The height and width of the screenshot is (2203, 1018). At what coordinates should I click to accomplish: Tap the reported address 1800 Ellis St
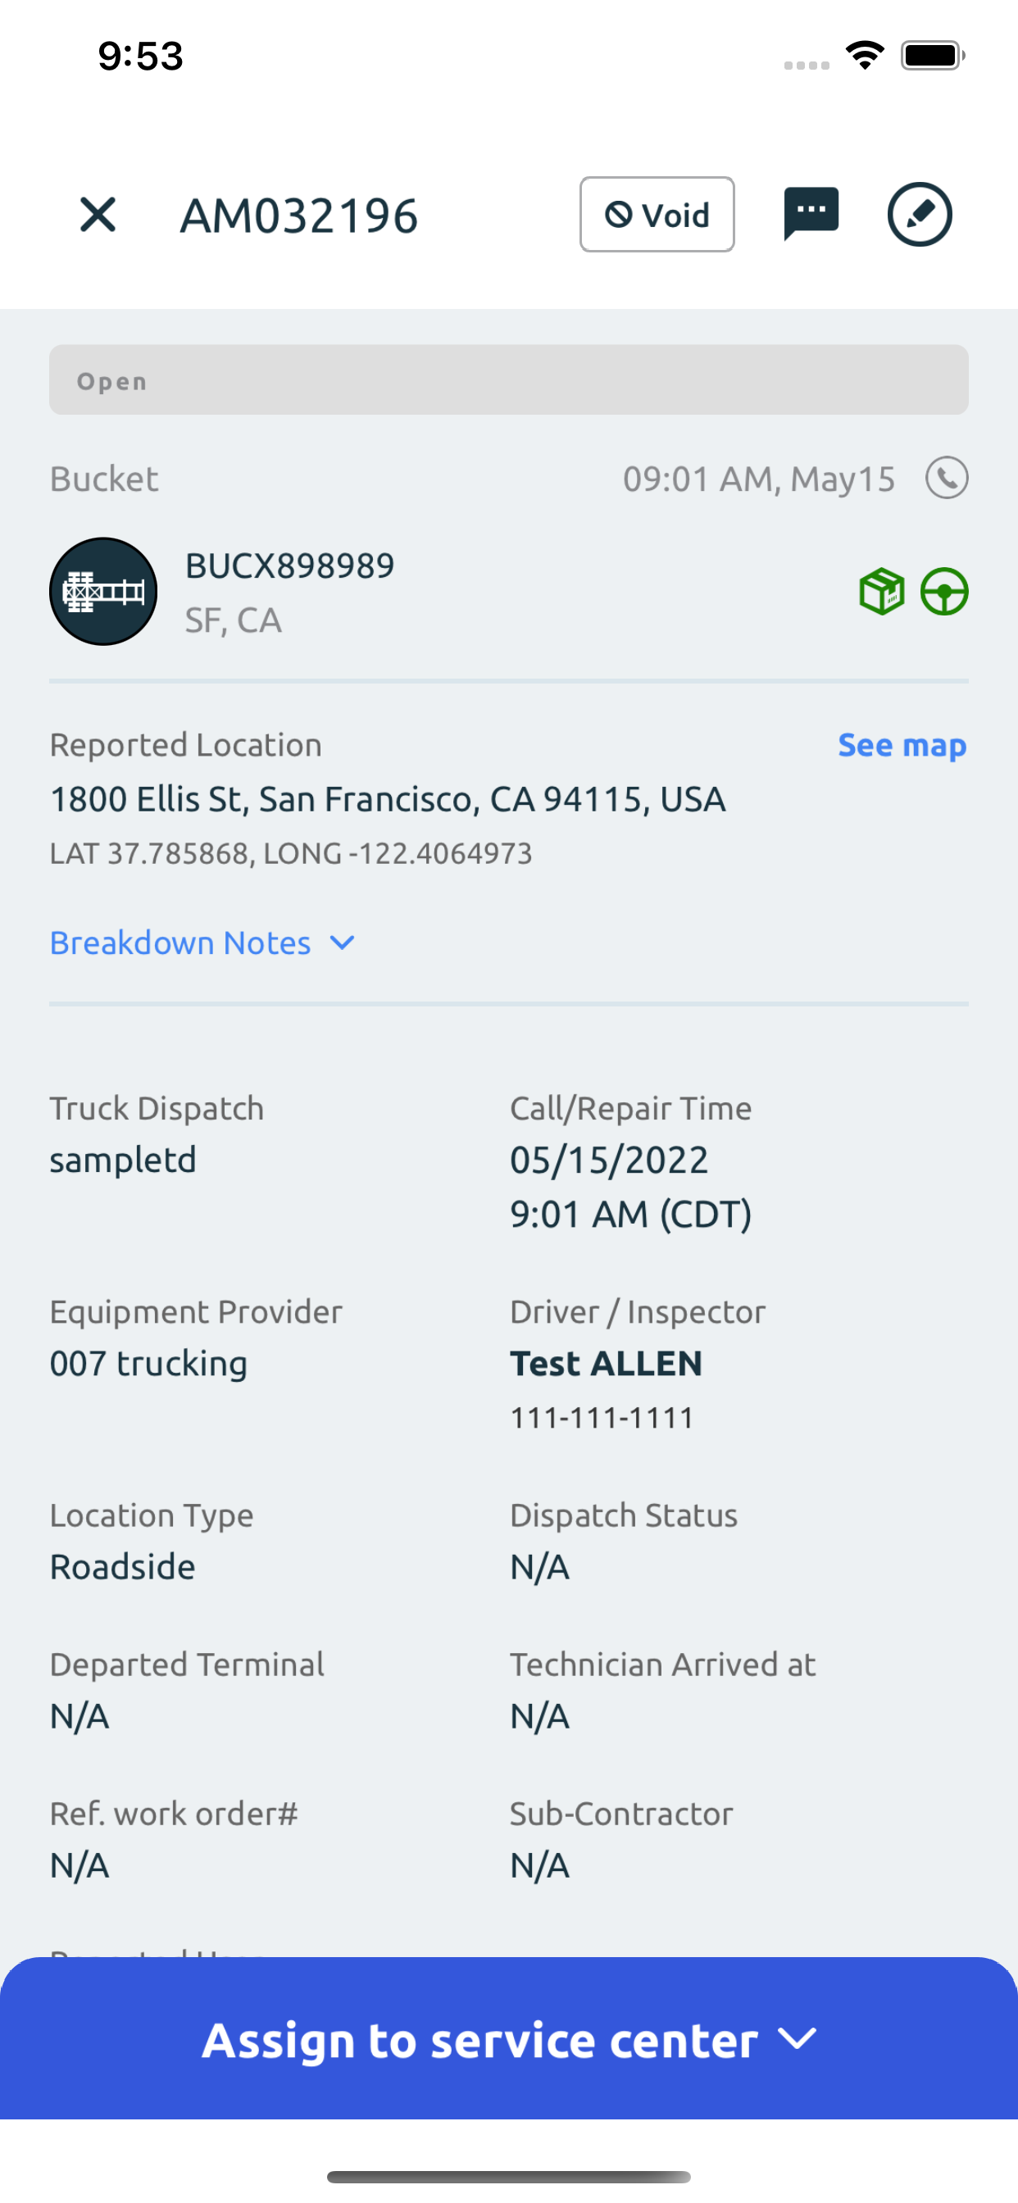coord(388,800)
